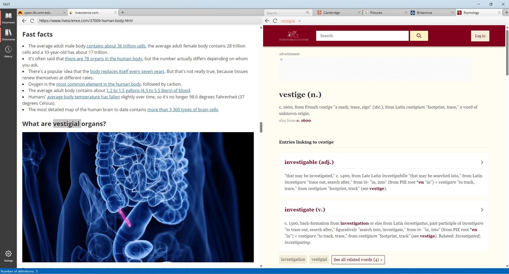Click inside the Etymonline search field
This screenshot has height=274, width=509.
click(x=362, y=36)
